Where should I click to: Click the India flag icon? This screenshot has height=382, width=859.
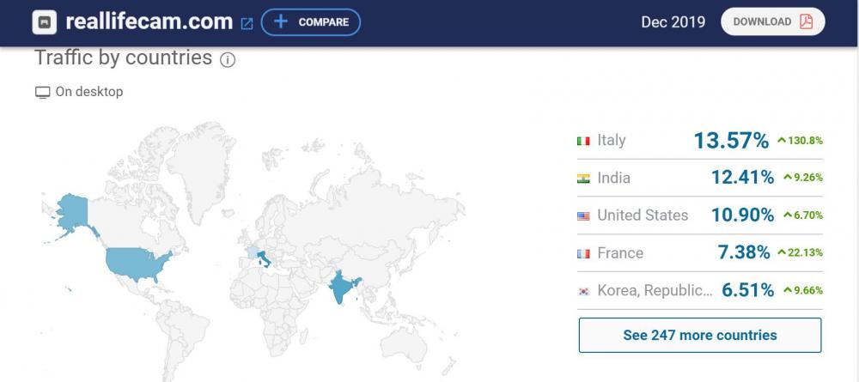point(583,179)
